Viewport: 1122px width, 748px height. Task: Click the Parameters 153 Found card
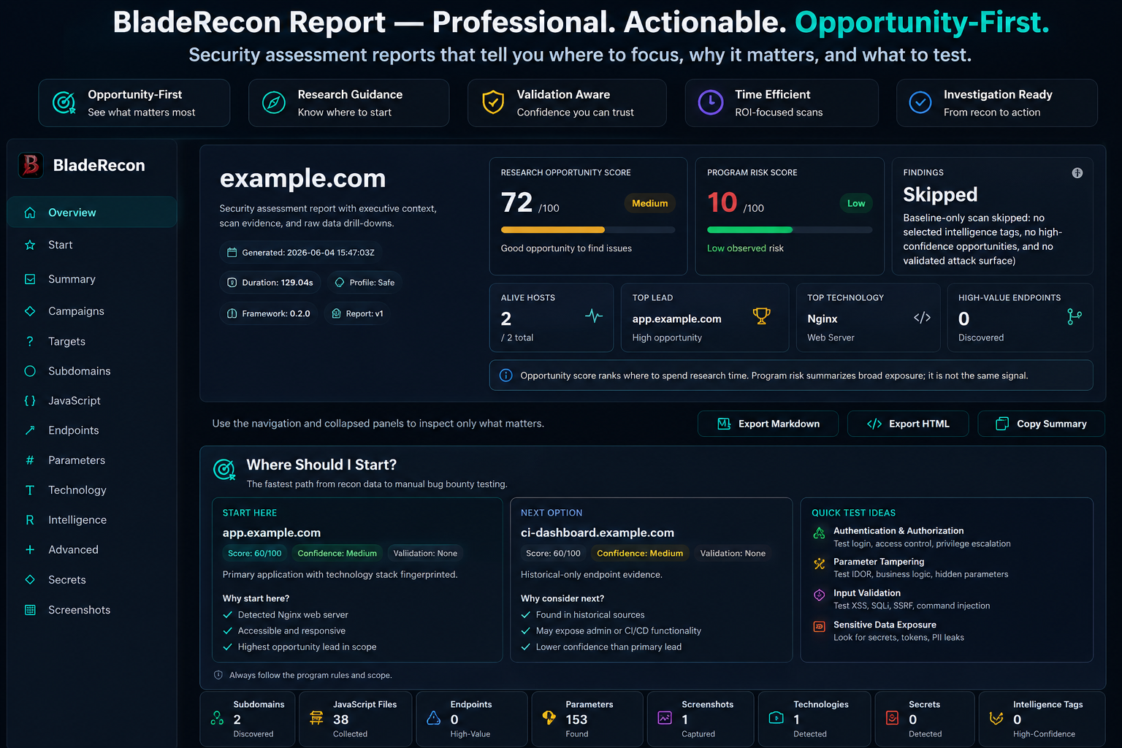[587, 719]
